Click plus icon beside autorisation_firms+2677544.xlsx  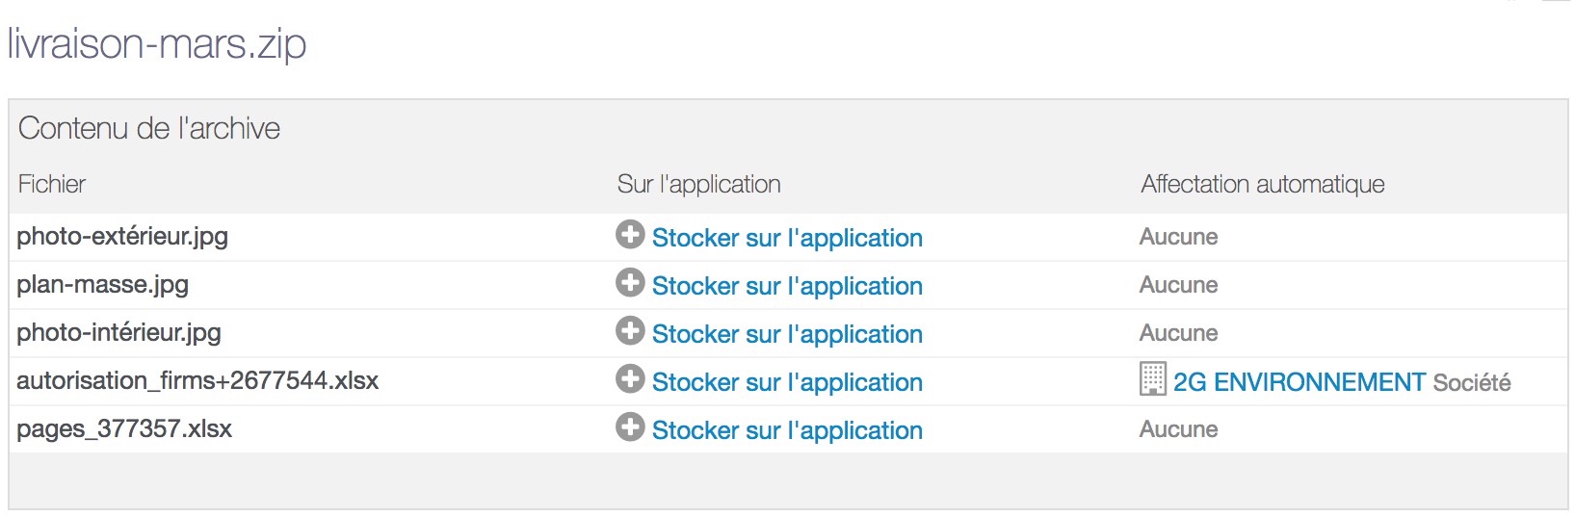[x=630, y=379]
